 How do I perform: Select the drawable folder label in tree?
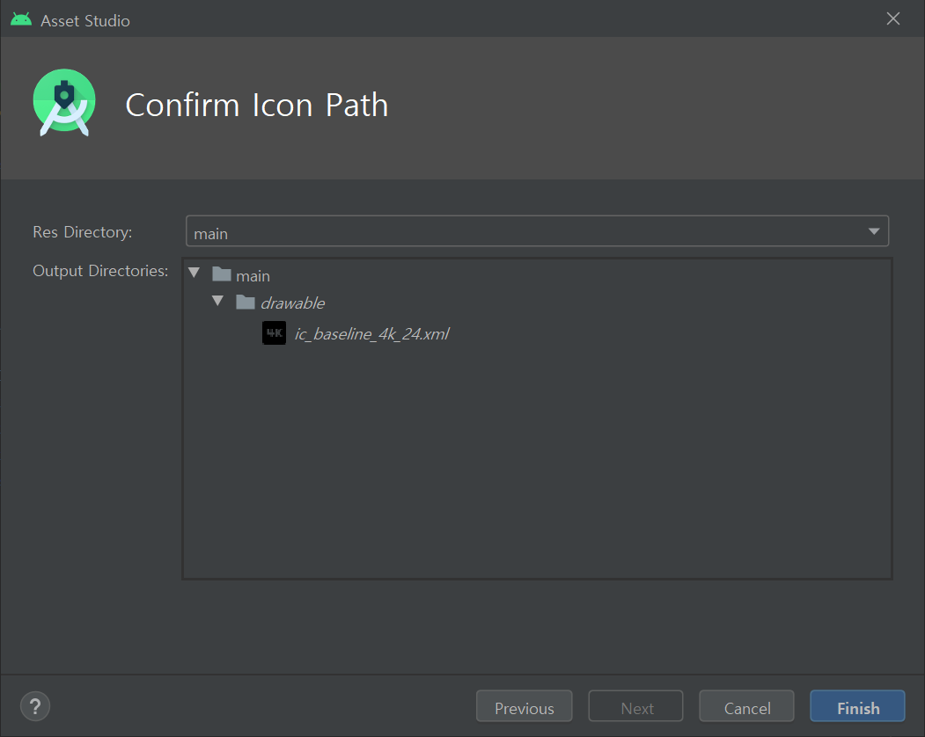pyautogui.click(x=292, y=303)
